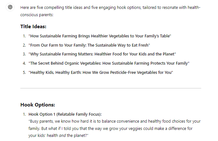The image size is (218, 141).
Task: Click list number 3 under Title Ideas
Action: click(x=24, y=54)
